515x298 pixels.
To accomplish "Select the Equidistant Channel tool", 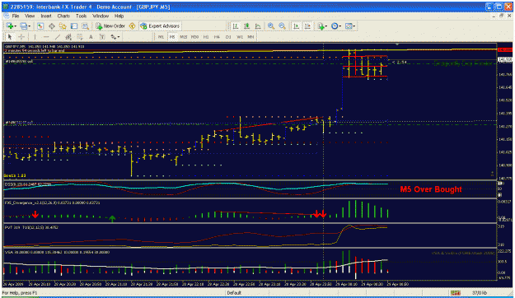I will (x=68, y=37).
